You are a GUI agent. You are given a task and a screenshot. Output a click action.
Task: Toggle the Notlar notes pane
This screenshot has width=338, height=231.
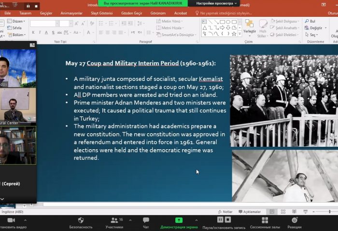pyautogui.click(x=225, y=212)
